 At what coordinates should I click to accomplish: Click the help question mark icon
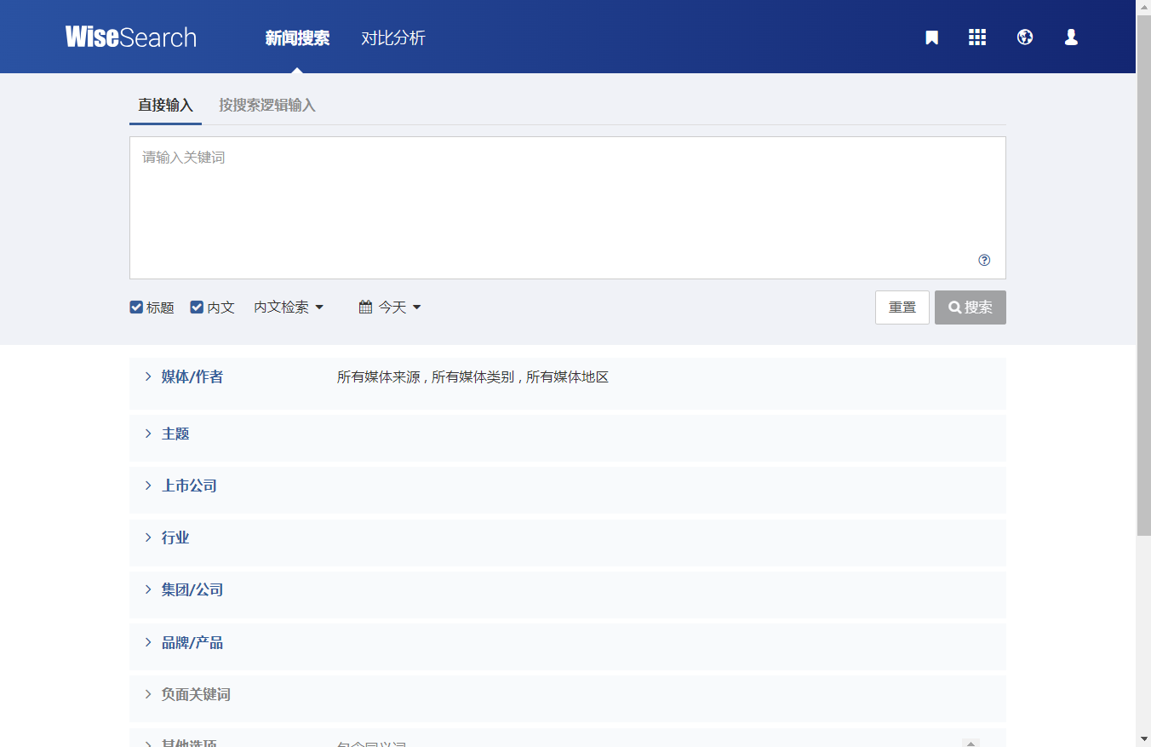click(x=984, y=261)
